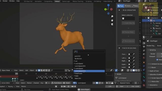Select solid viewport shading mode
Image resolution: width=162 pixels, height=91 pixels.
click(134, 70)
